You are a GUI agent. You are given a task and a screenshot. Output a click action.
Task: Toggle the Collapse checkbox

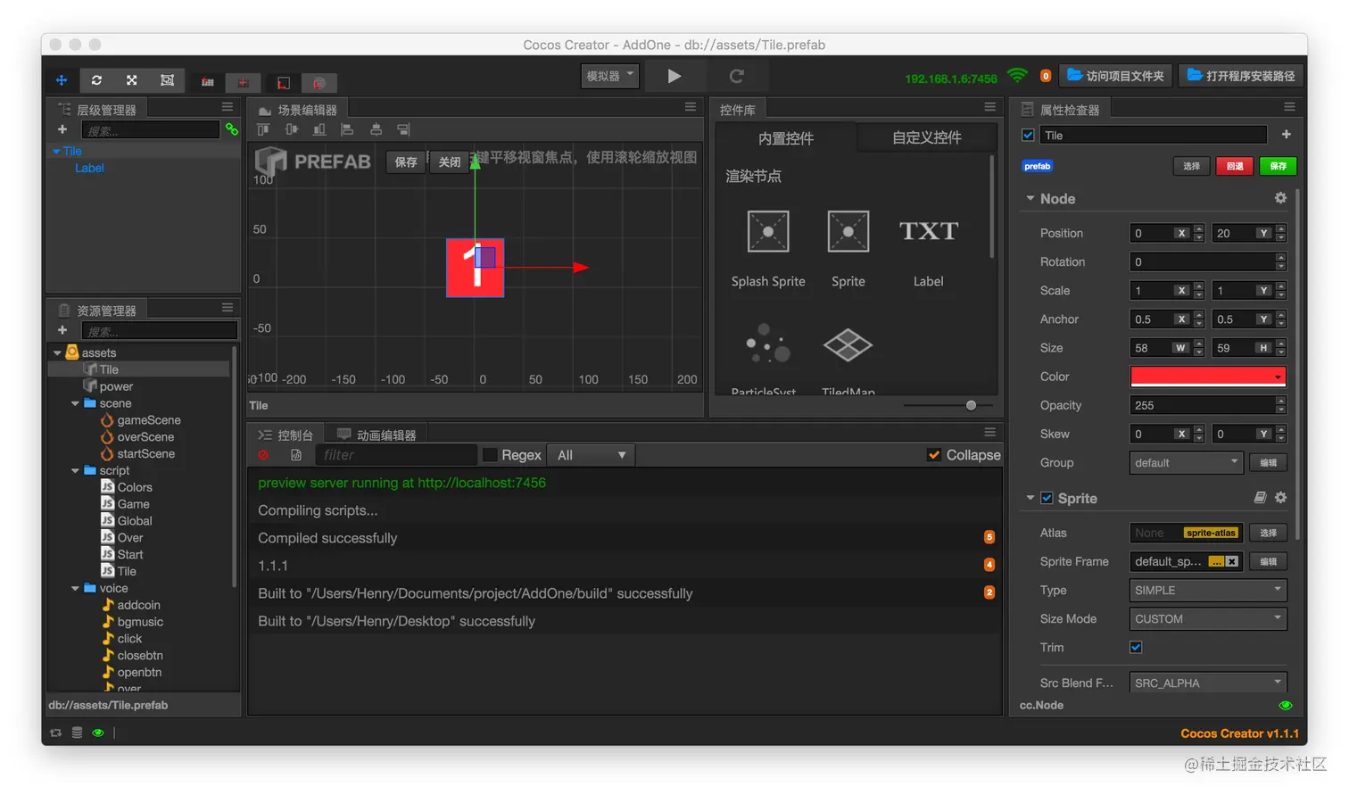click(x=934, y=455)
